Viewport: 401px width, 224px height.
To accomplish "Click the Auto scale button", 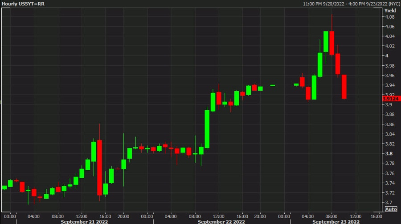I will (x=390, y=209).
